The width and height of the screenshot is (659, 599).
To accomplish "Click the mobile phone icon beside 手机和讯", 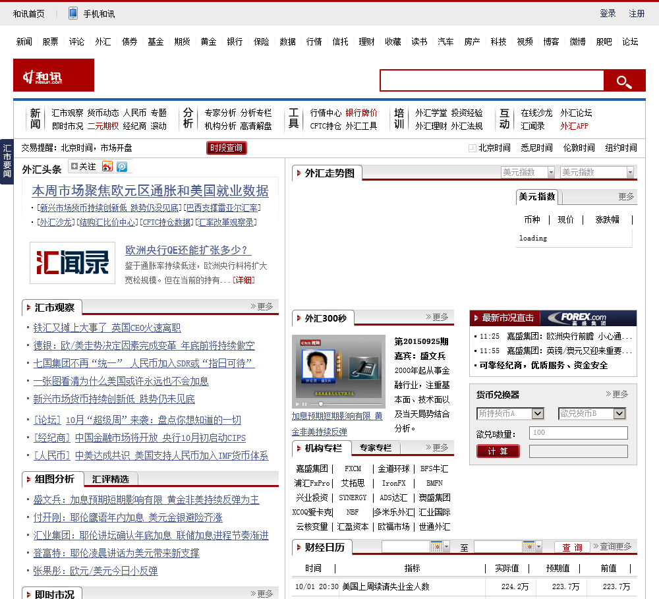I will tap(72, 13).
